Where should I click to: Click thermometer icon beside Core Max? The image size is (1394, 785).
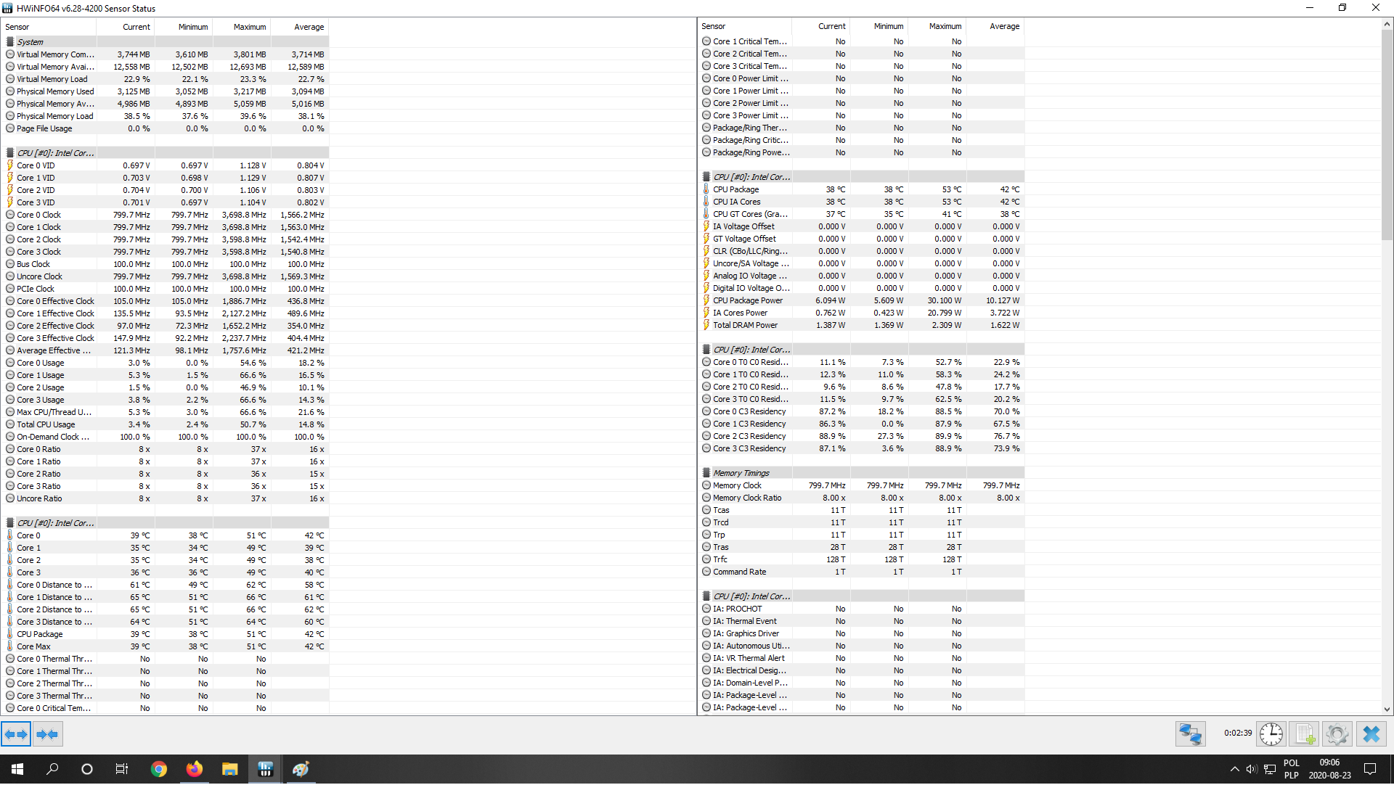coord(10,646)
